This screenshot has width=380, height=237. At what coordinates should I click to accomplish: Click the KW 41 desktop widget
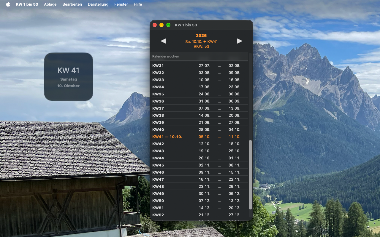point(69,77)
